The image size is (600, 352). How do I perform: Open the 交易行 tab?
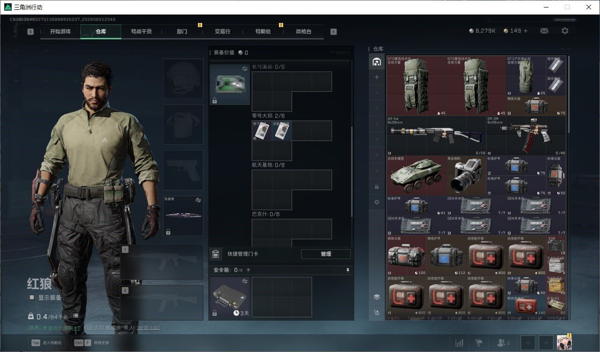click(x=222, y=31)
